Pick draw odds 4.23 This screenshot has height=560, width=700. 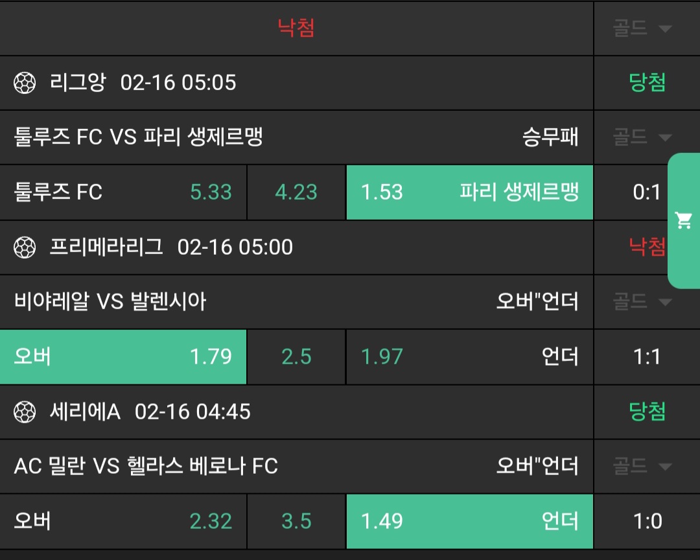point(296,192)
